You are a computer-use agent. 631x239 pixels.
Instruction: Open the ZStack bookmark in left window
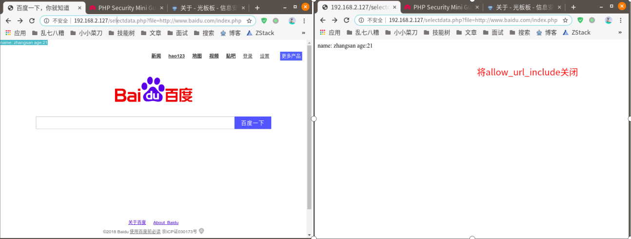[260, 33]
